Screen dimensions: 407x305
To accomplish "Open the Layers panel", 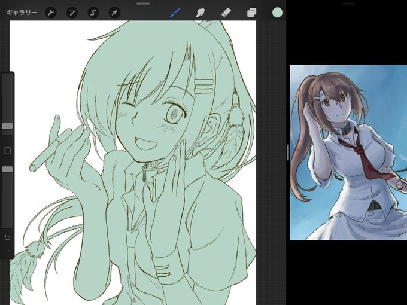I will [251, 13].
